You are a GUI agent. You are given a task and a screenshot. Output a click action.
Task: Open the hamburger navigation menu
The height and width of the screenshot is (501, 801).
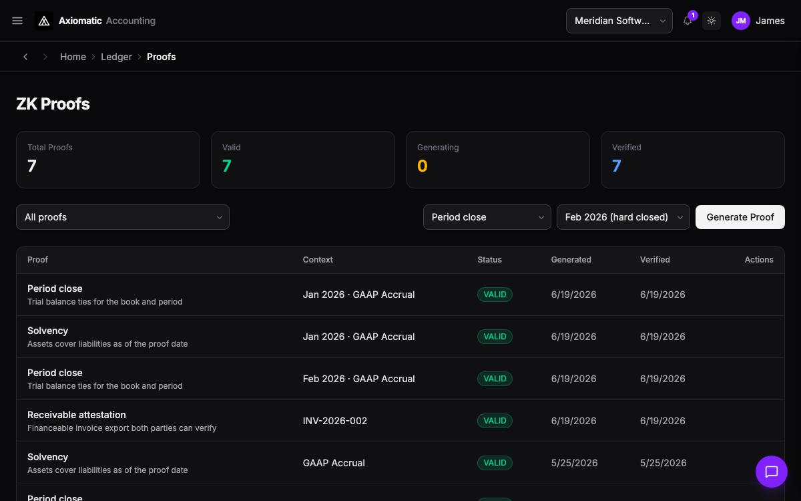17,21
